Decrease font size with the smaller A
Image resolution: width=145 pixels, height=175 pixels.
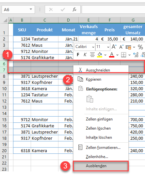(121, 47)
